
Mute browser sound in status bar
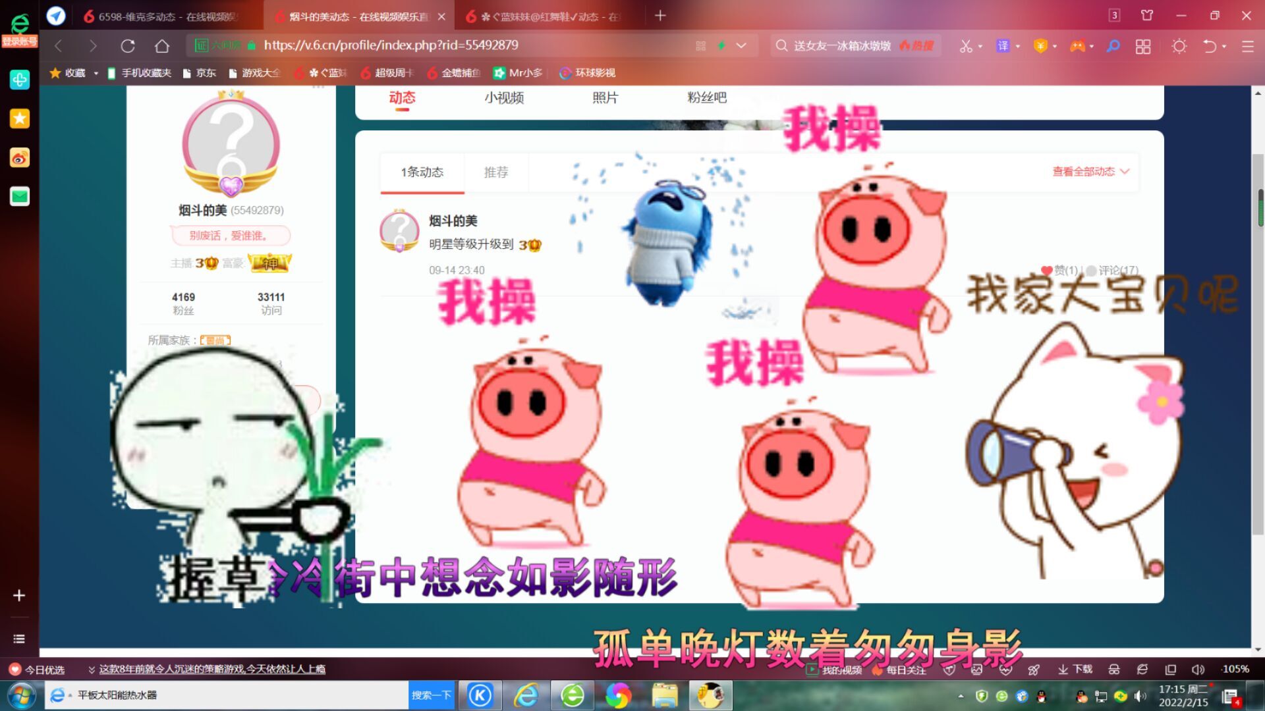point(1198,670)
